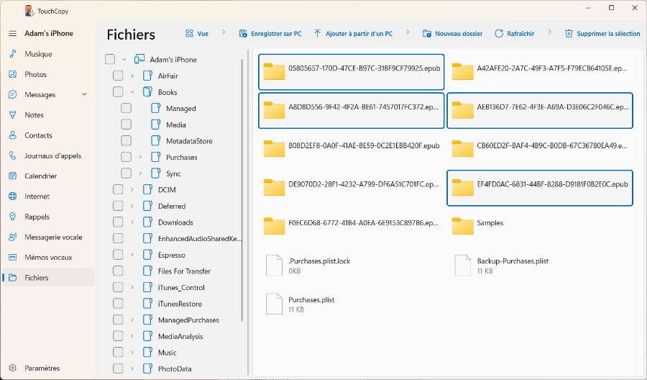This screenshot has height=380, width=647.
Task: Click Nouveau dossier button
Action: [x=452, y=34]
